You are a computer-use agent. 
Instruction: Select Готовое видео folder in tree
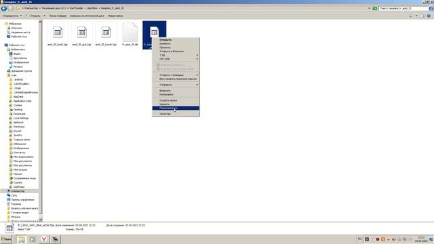[20, 213]
